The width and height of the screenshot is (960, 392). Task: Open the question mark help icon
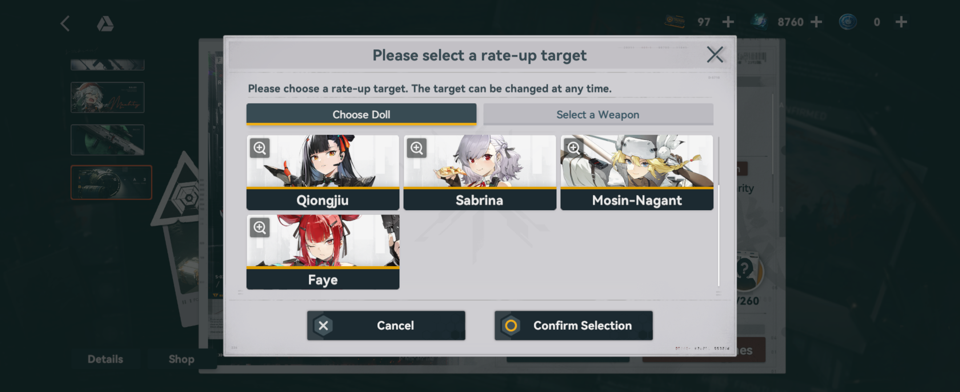(745, 269)
